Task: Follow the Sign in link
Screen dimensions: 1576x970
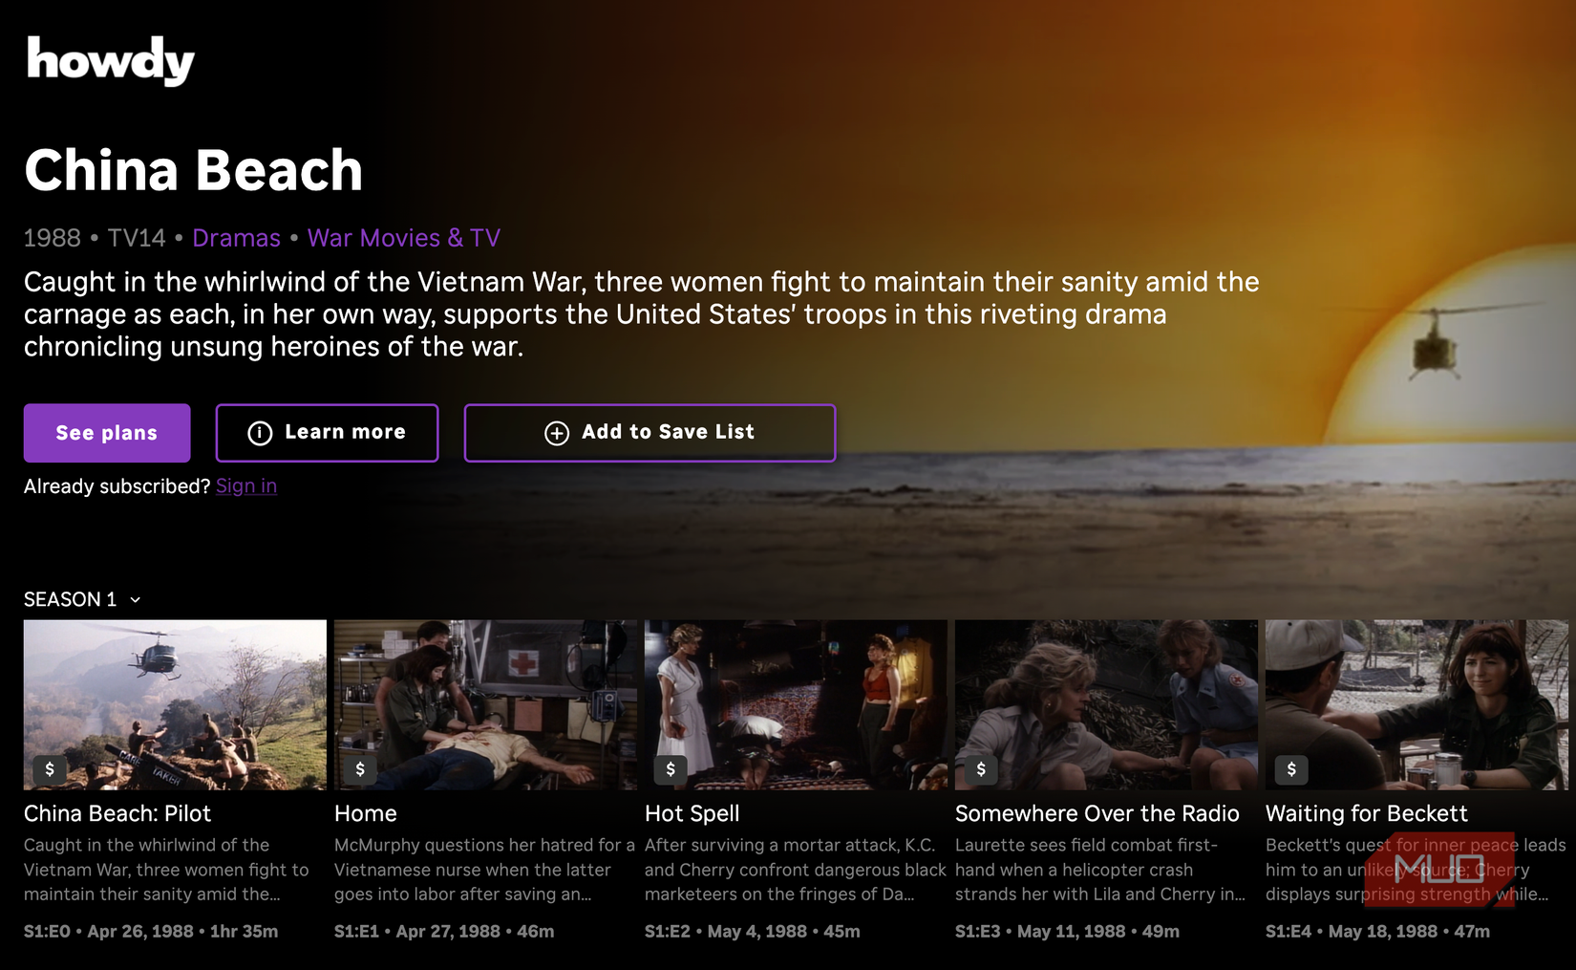Action: point(246,485)
